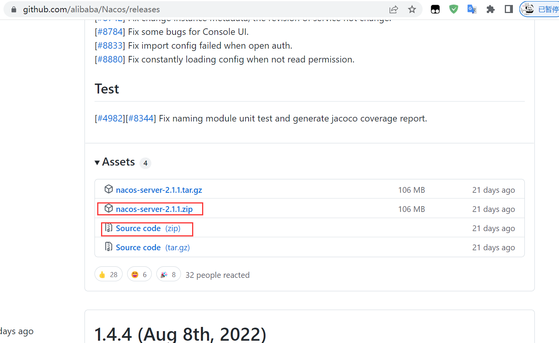The height and width of the screenshot is (343, 559).
Task: Download Source code (tar.gz)
Action: [153, 248]
